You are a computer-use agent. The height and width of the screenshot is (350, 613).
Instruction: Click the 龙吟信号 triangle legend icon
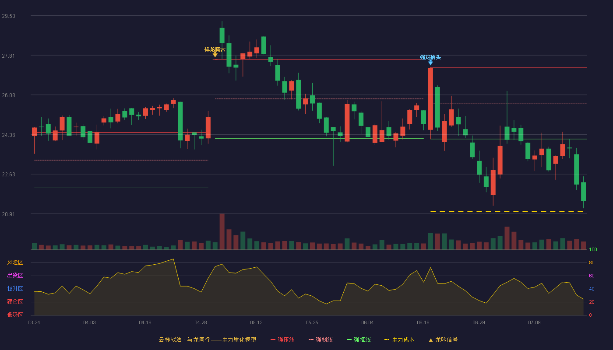pyautogui.click(x=430, y=340)
